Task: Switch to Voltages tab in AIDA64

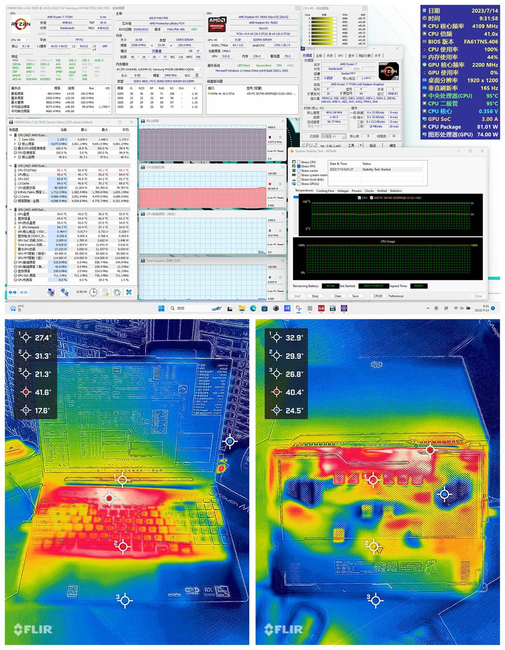Action: 343,191
